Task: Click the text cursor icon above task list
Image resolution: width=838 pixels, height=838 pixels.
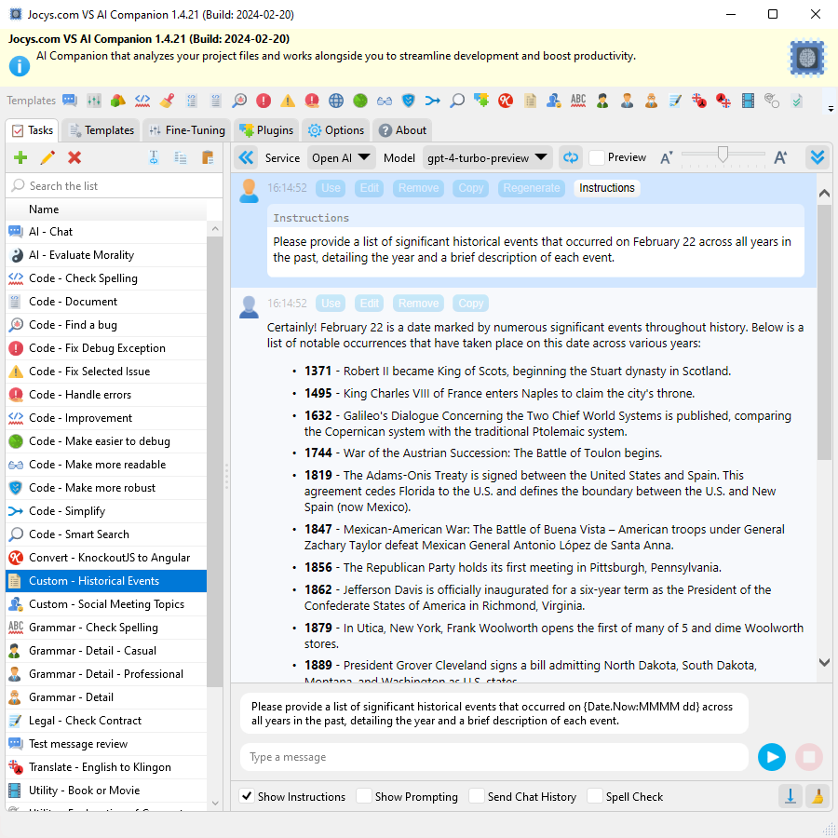Action: click(154, 157)
